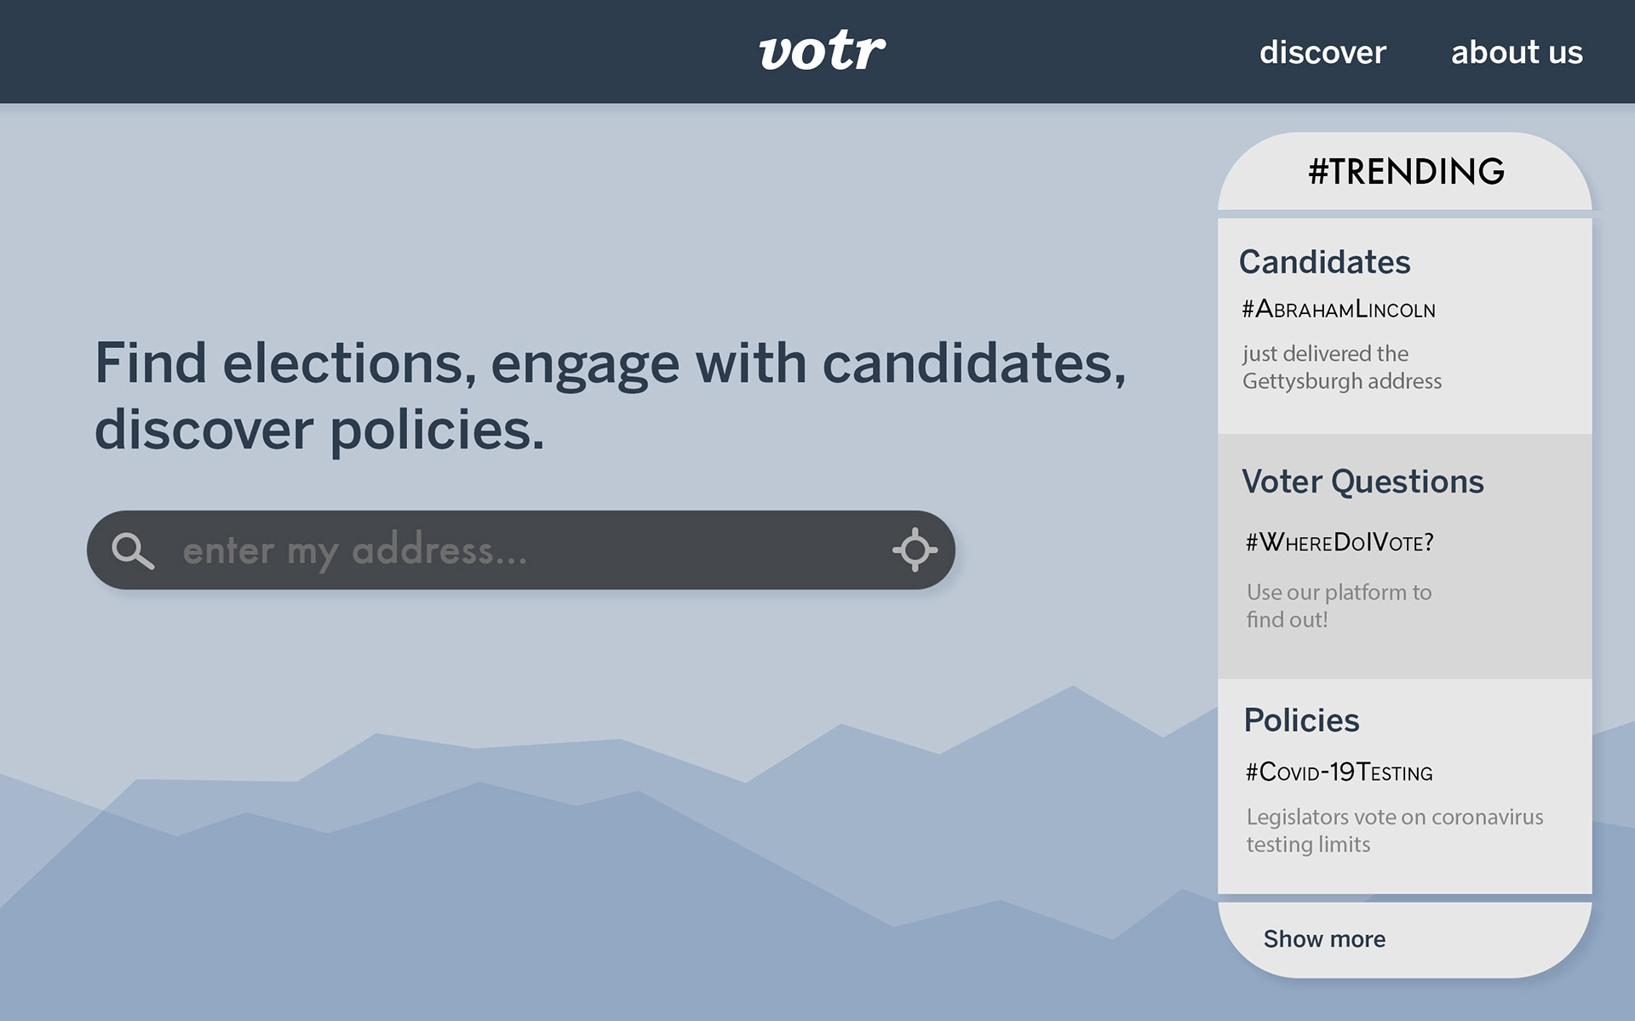Open #WhereDoIVote? hashtag link

[x=1340, y=542]
